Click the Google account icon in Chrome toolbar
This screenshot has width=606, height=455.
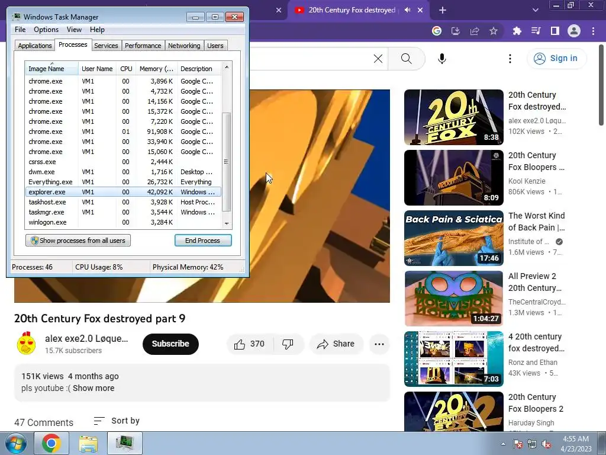click(x=437, y=31)
